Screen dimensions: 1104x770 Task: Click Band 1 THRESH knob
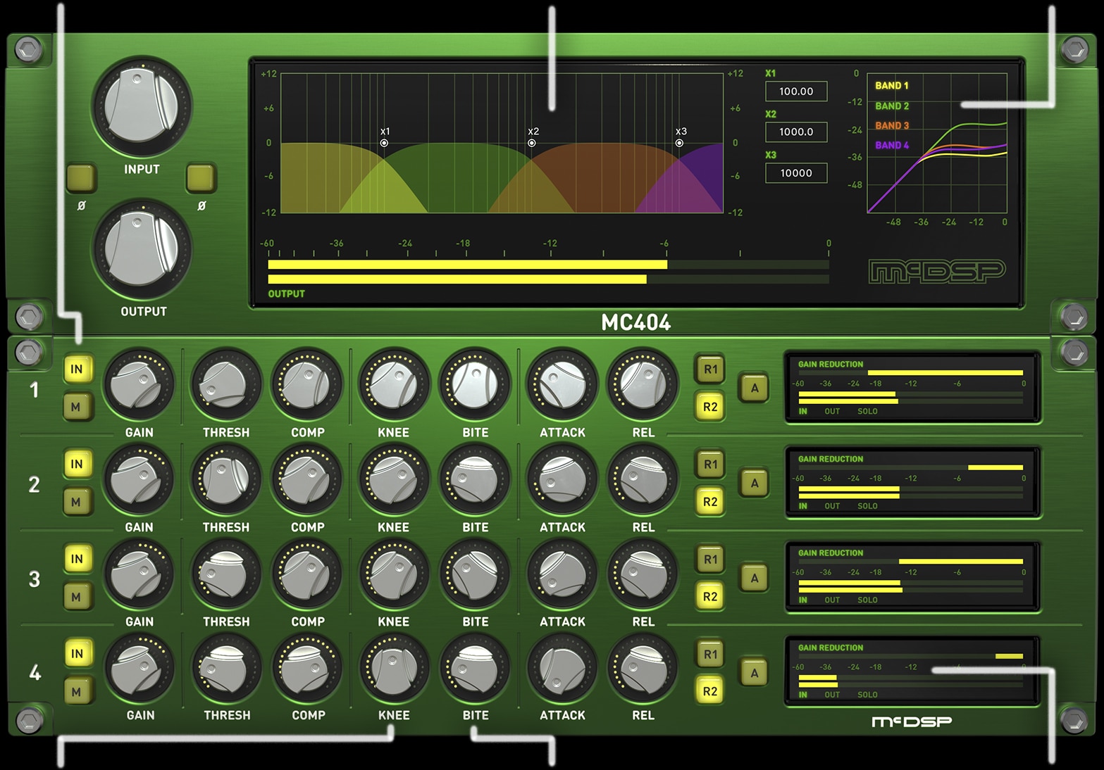coord(225,385)
